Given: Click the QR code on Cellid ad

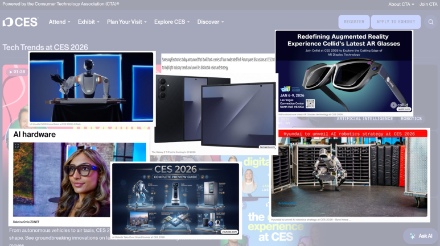Looking at the screenshot, I should point(310,103).
